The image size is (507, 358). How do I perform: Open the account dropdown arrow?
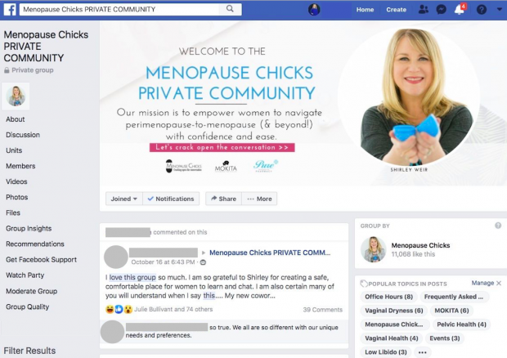[x=500, y=9]
